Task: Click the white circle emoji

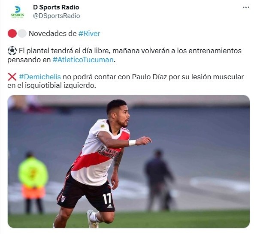Action: click(22, 33)
